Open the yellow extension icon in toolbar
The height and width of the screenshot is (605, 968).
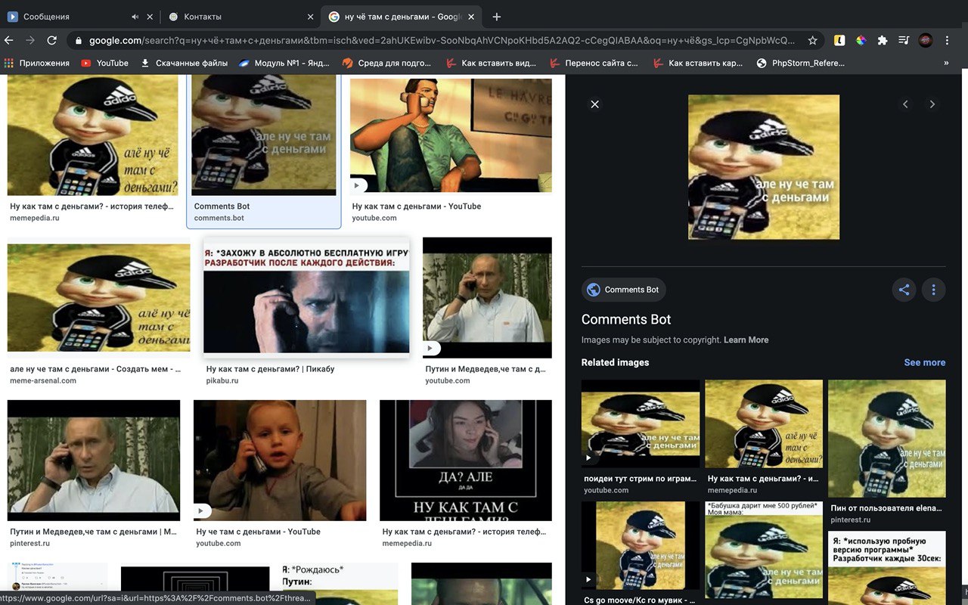(x=839, y=40)
